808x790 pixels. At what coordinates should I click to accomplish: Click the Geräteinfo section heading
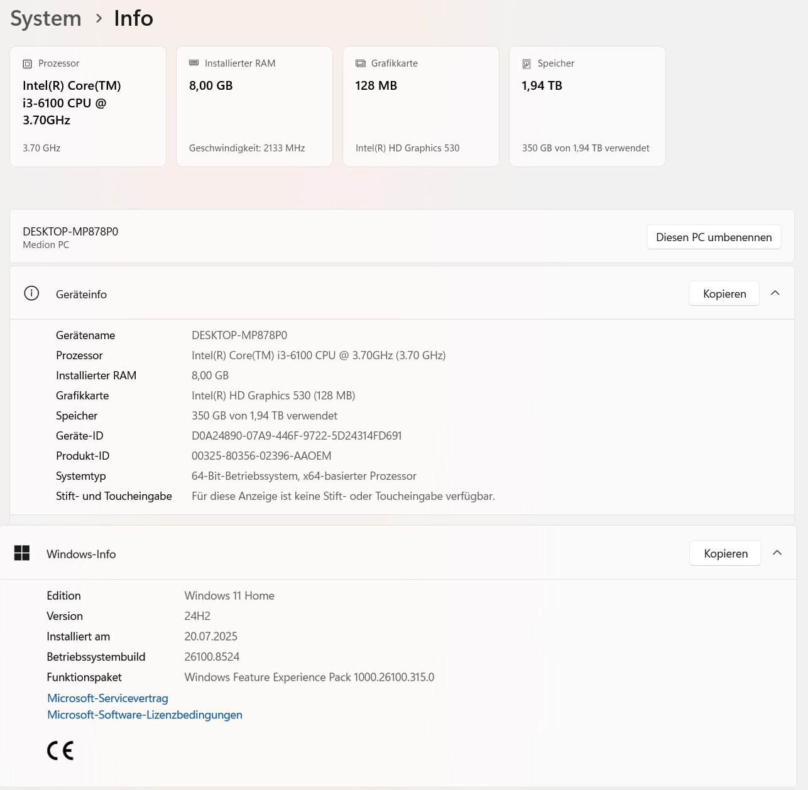tap(81, 295)
